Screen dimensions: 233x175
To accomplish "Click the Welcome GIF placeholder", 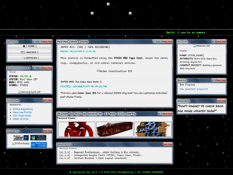I will [202, 46].
